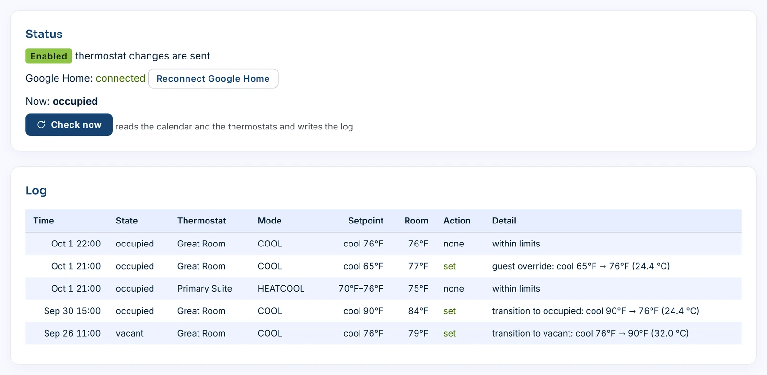This screenshot has height=375, width=767.
Task: Click the 'HEATCOOL' mode cell
Action: click(281, 289)
